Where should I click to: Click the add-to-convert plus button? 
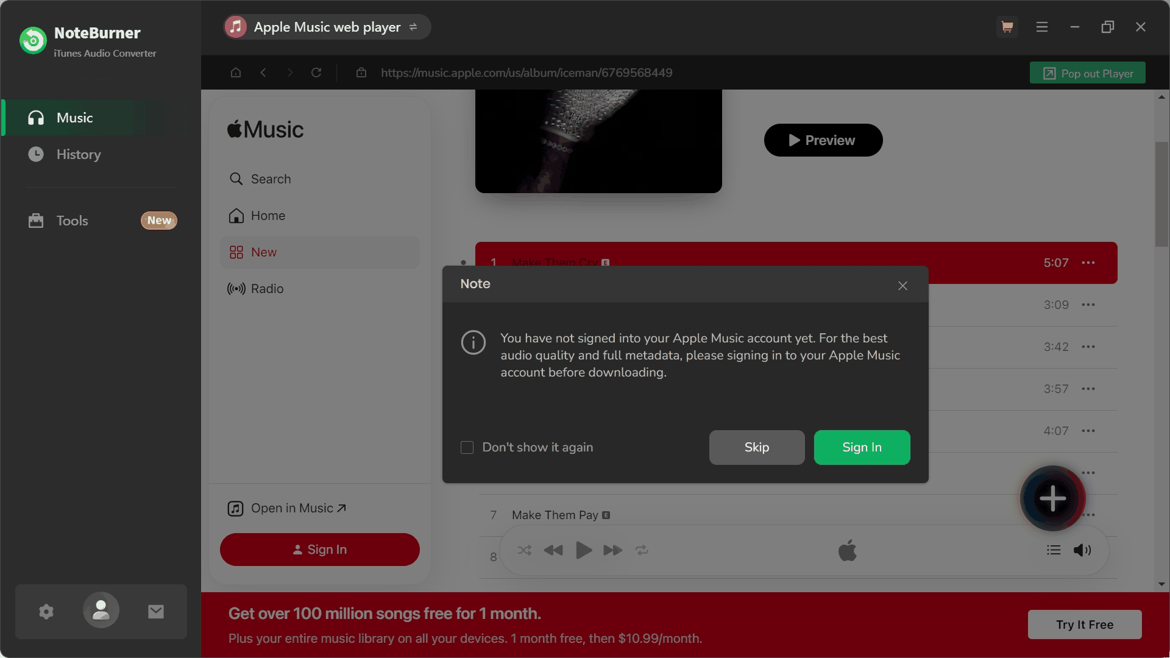click(x=1052, y=498)
